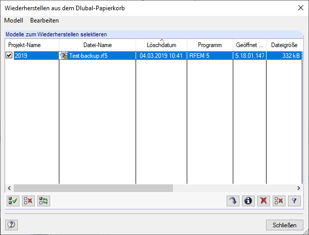Click the Geöffnet column header
This screenshot has height=235, width=309.
pos(250,45)
